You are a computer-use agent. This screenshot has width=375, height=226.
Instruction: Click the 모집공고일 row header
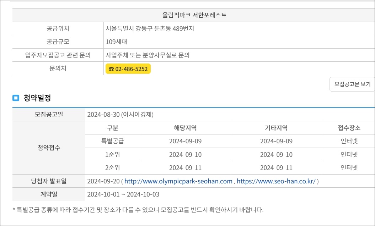click(x=49, y=115)
